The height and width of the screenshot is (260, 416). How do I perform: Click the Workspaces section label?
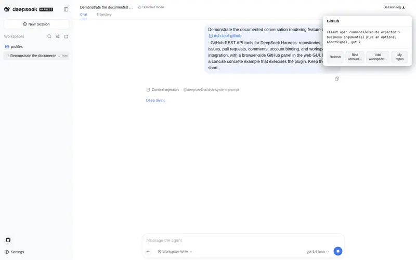point(14,36)
